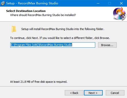Click the setup installer icon in title bar
This screenshot has width=127, height=98.
coord(3,3)
